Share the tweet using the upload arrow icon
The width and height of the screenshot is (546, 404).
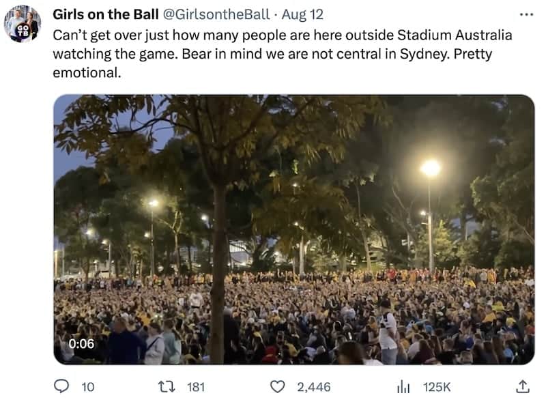click(522, 387)
